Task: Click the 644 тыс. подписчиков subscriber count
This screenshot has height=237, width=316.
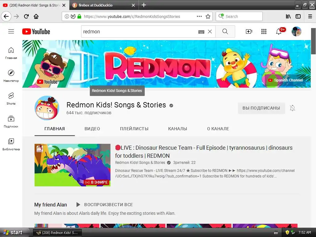Action: (x=89, y=113)
